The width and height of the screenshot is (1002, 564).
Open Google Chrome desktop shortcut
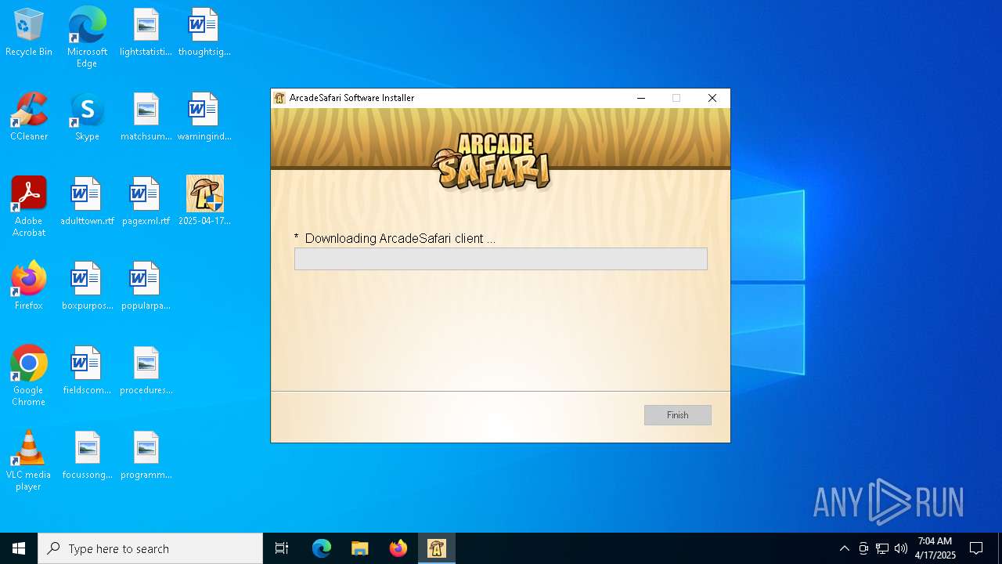click(29, 376)
